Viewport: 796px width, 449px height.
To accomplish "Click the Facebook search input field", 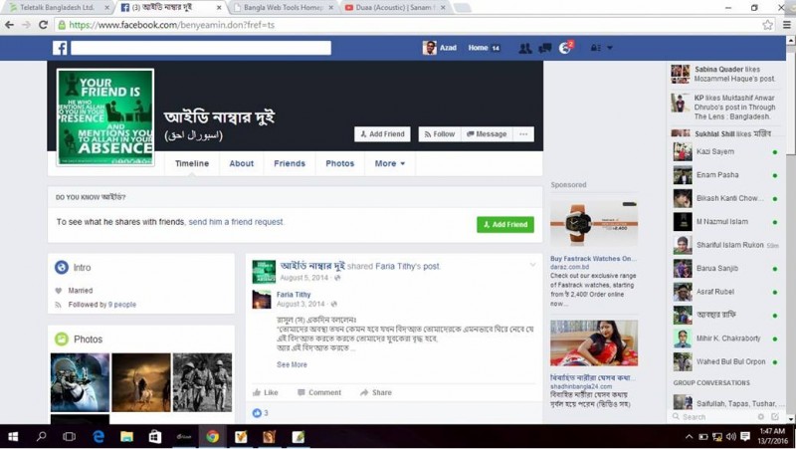I will pyautogui.click(x=200, y=48).
